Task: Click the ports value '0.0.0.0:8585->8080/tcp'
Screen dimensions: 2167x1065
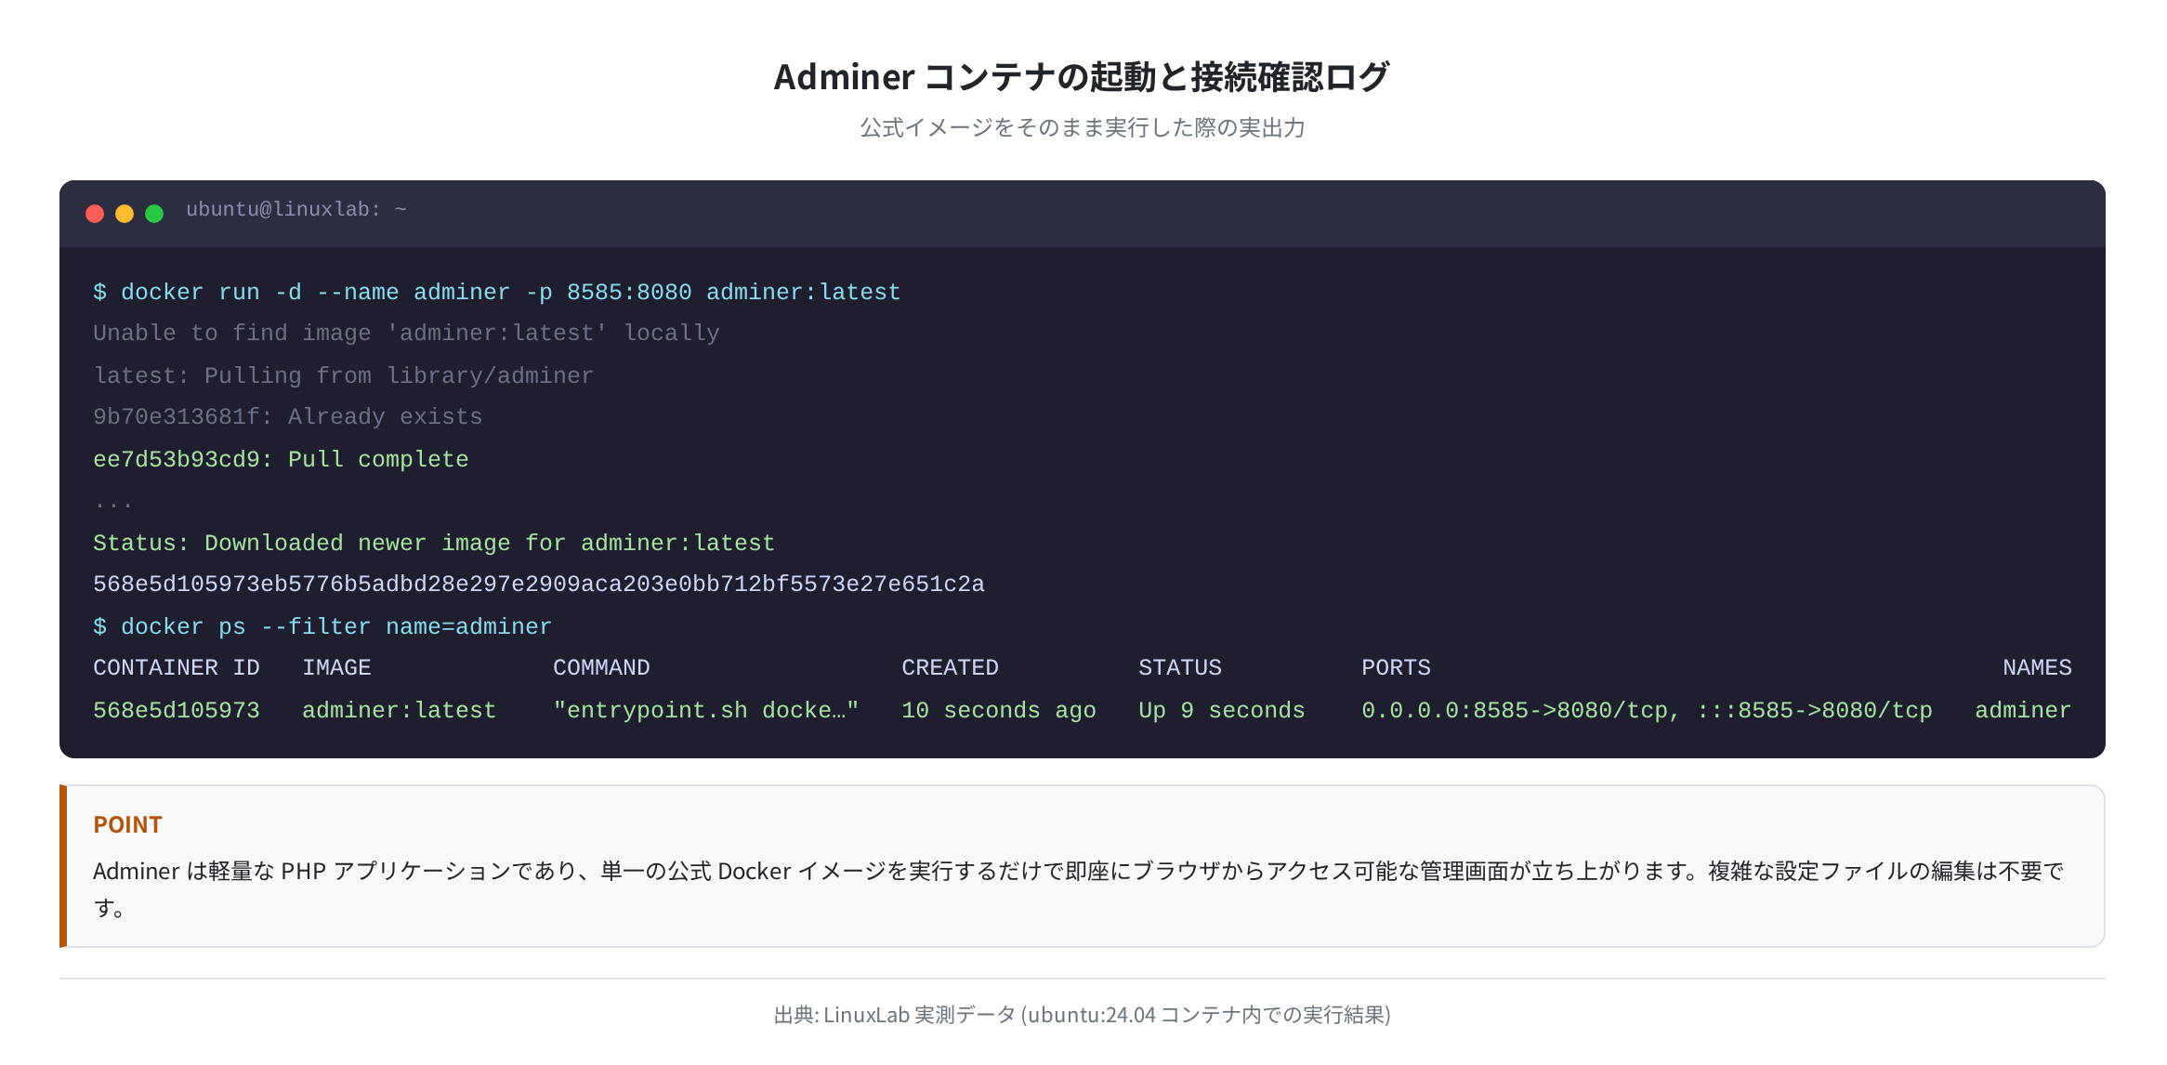Action: [1515, 710]
